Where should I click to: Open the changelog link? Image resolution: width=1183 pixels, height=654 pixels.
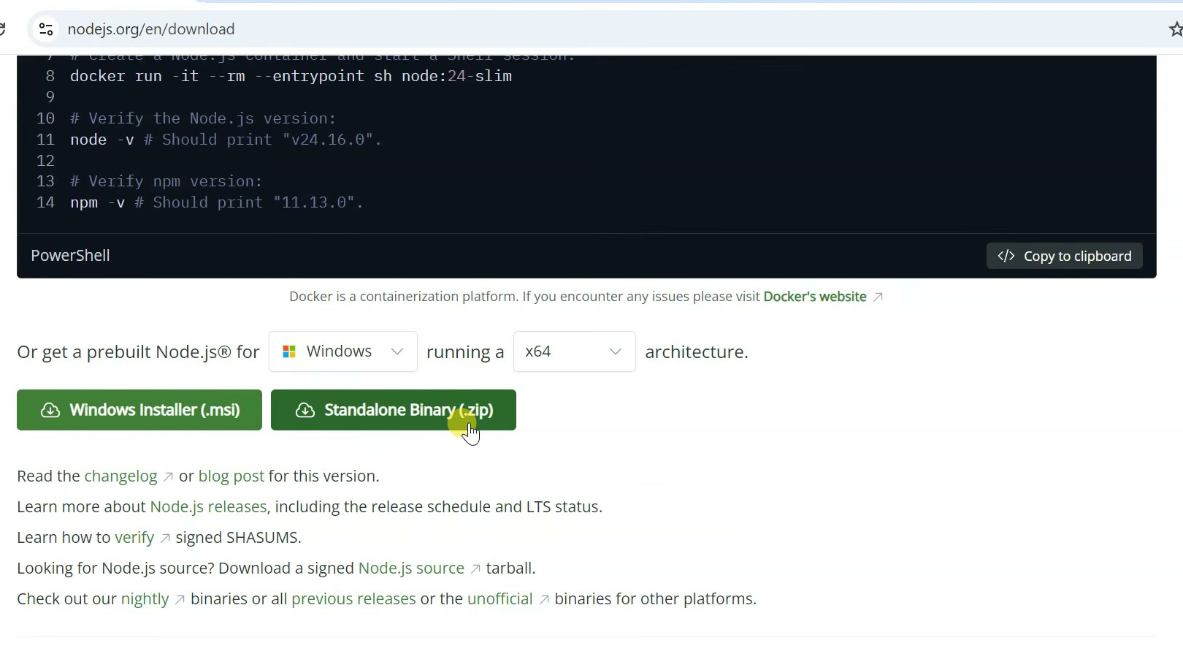point(121,476)
